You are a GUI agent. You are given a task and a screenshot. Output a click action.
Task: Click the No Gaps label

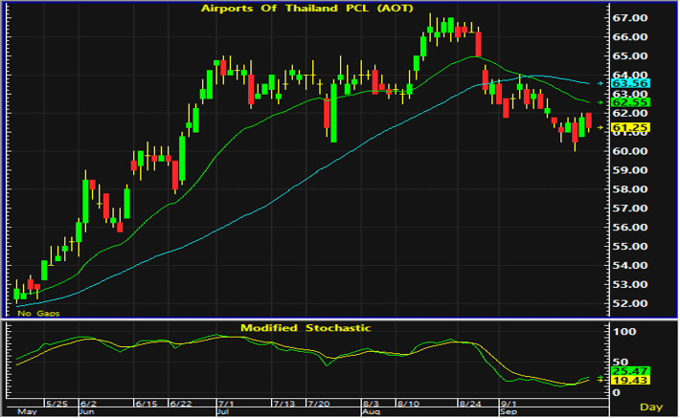tap(38, 313)
